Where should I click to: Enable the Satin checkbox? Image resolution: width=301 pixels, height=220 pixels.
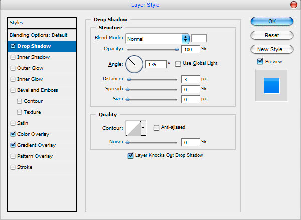(x=13, y=123)
